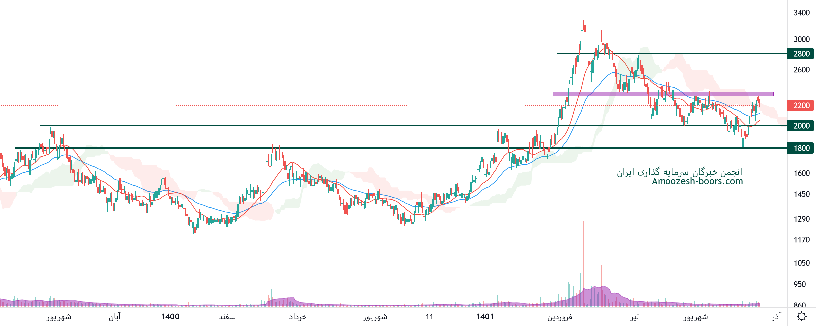Click the Persian watermark title text
The height and width of the screenshot is (326, 816).
[679, 172]
